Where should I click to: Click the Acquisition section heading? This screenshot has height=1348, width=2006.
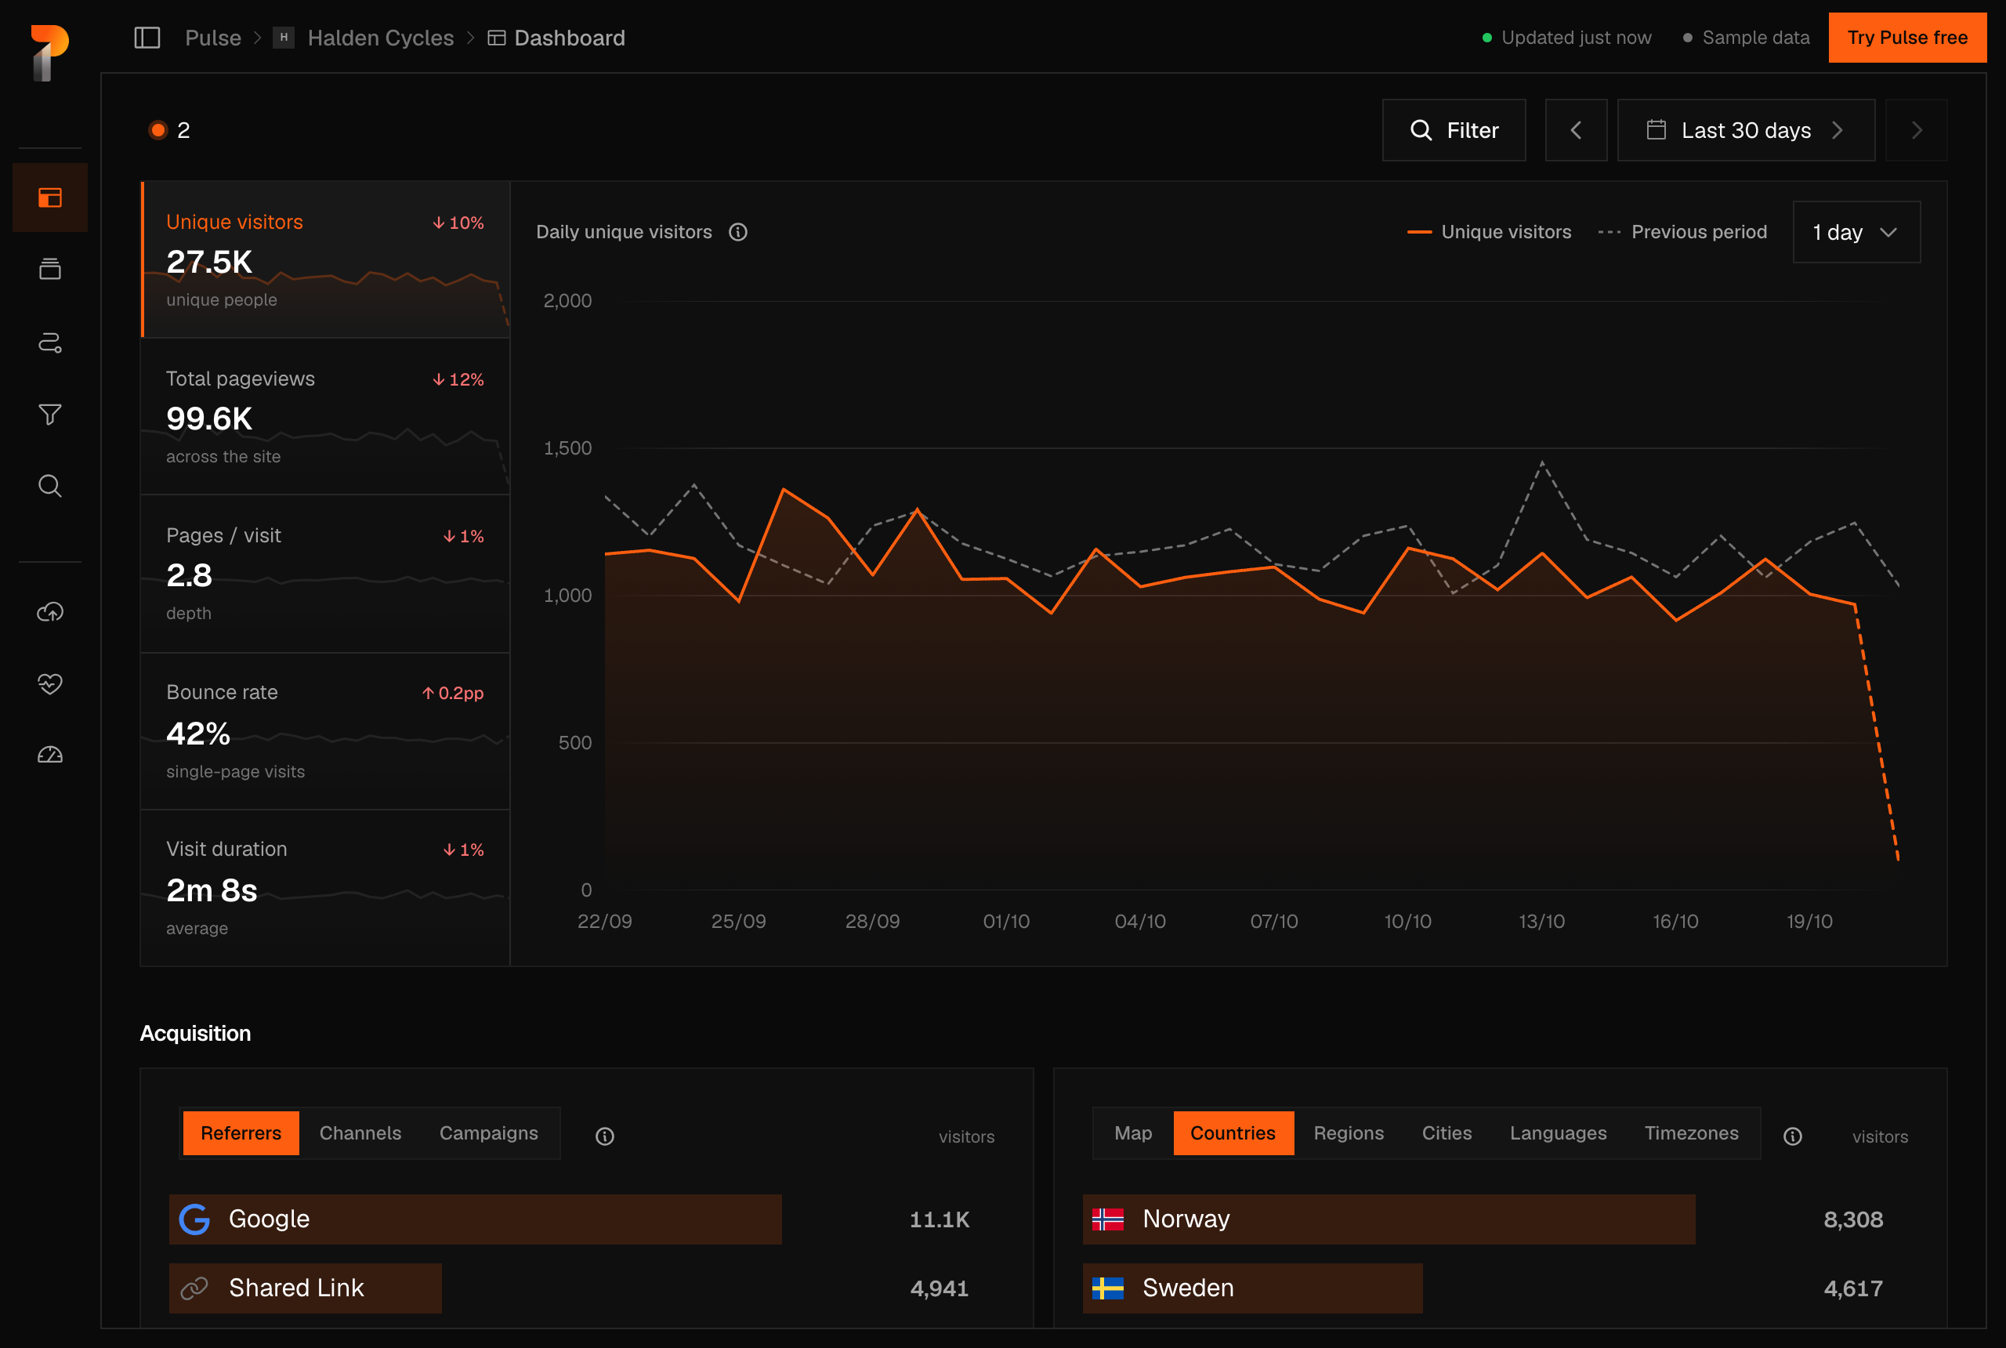(195, 1034)
